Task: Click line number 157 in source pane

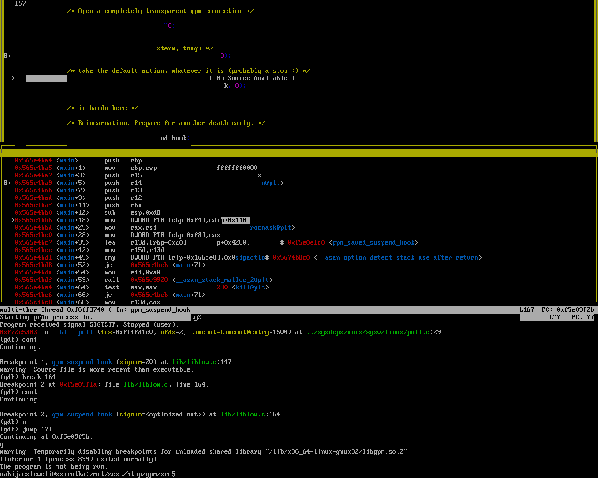Action: coord(20,4)
